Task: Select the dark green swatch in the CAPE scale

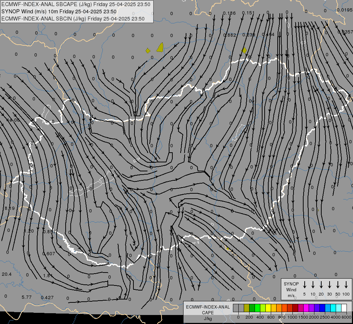Action: (x=252, y=308)
